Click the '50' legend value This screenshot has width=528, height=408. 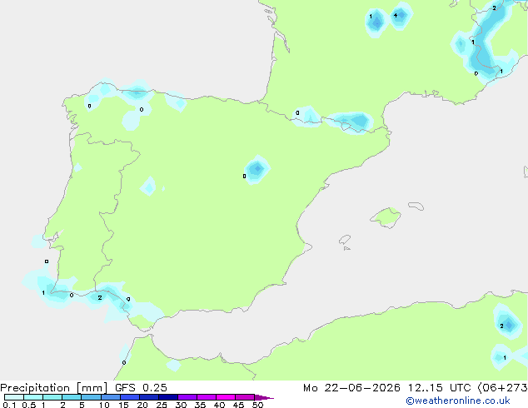coord(257,405)
